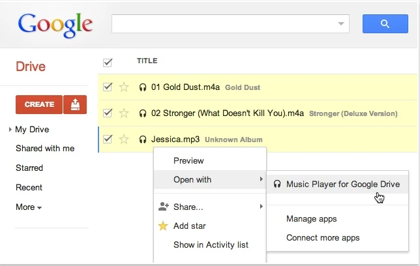Expand the Open with submenu arrow

261,179
